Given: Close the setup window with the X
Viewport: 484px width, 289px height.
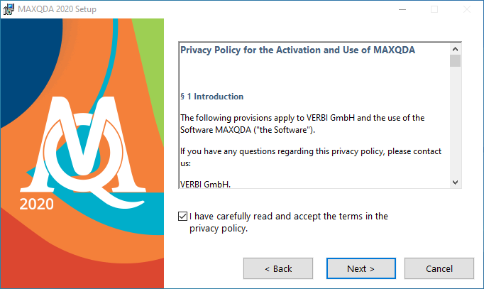Looking at the screenshot, I should point(467,9).
